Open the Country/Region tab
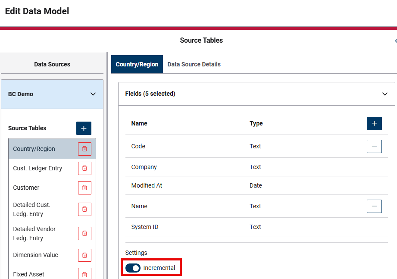 pos(137,64)
